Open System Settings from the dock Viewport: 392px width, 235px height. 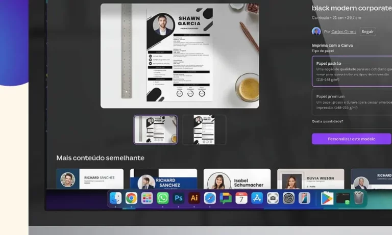(x=288, y=198)
